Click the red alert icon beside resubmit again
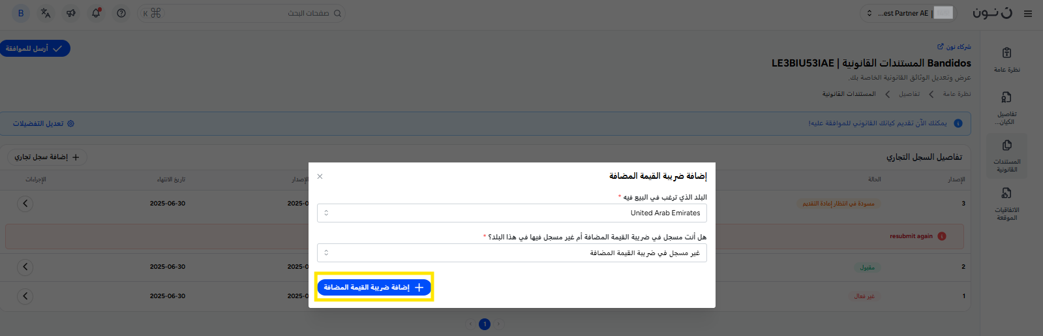Image resolution: width=1043 pixels, height=336 pixels. (942, 236)
